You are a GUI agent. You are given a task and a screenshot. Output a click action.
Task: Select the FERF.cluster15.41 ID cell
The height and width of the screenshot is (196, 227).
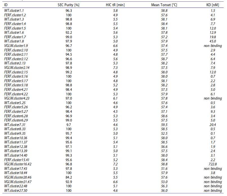coord(17,159)
